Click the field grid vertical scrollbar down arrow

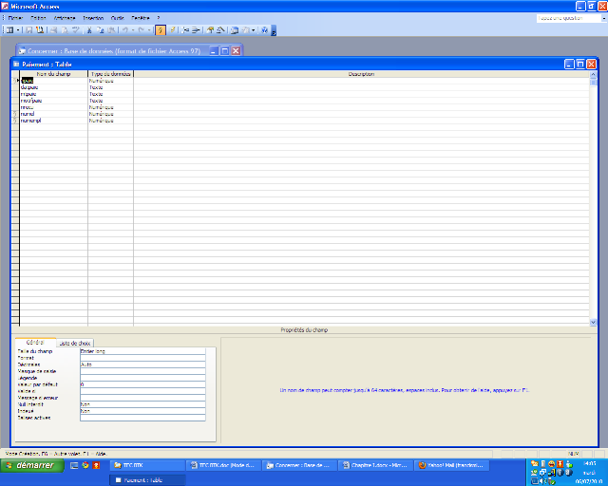pyautogui.click(x=594, y=323)
